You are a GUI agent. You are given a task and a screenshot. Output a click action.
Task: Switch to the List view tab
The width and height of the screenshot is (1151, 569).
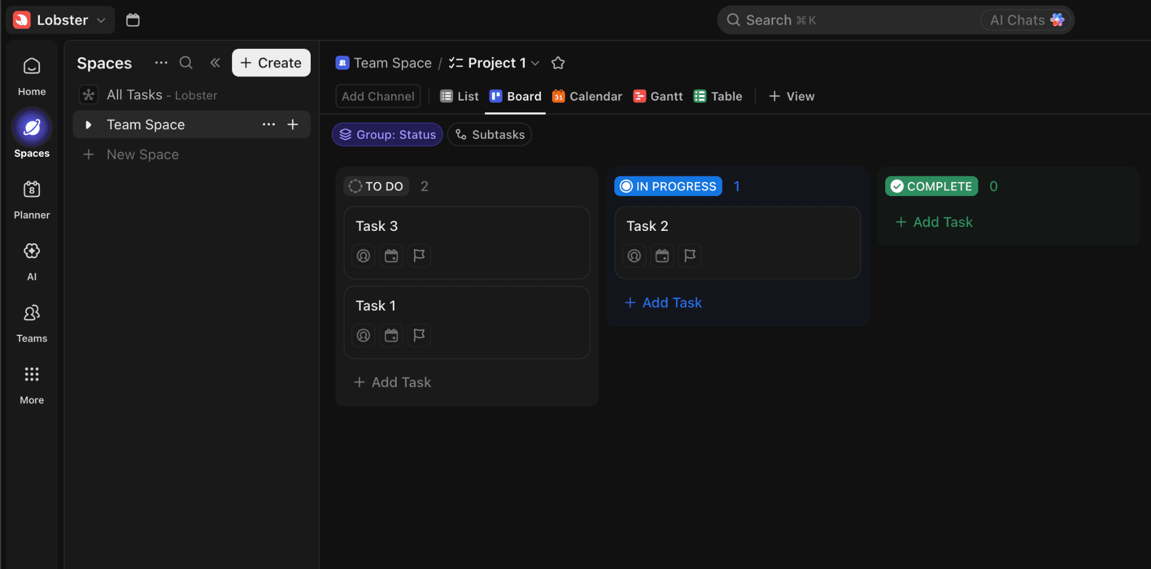459,97
